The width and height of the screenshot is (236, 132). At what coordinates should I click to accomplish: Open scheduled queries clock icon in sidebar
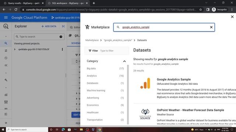tap(6, 58)
